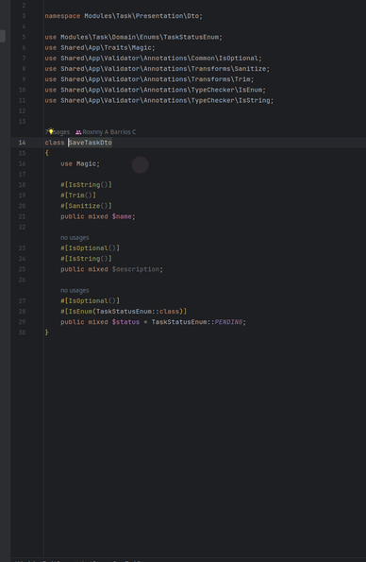The image size is (366, 562).
Task: Click the $status property name
Action: 125,322
